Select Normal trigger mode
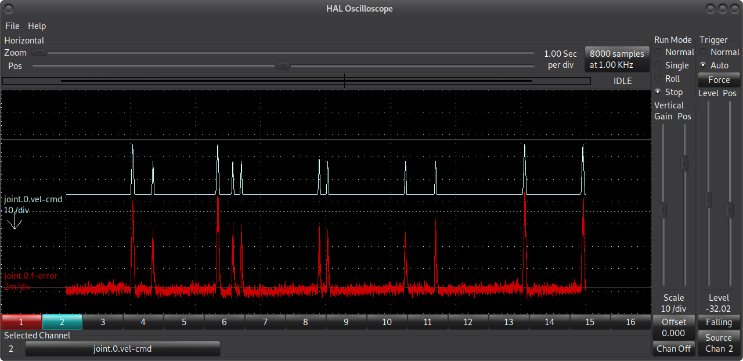The height and width of the screenshot is (361, 743). coord(719,52)
